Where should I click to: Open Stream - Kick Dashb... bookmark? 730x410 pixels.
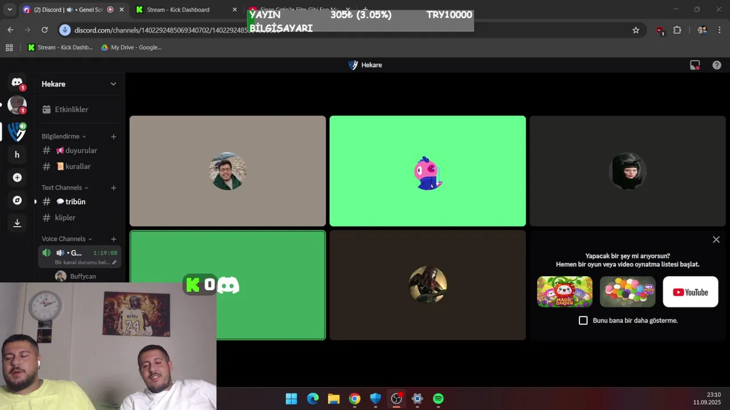coord(60,48)
